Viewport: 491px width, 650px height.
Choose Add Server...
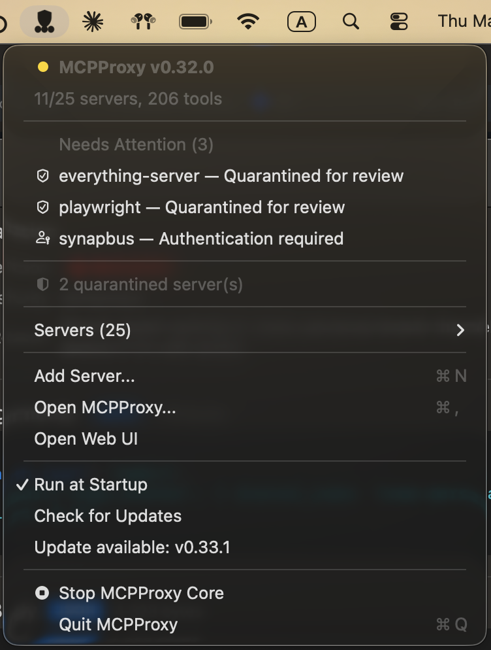tap(245, 376)
